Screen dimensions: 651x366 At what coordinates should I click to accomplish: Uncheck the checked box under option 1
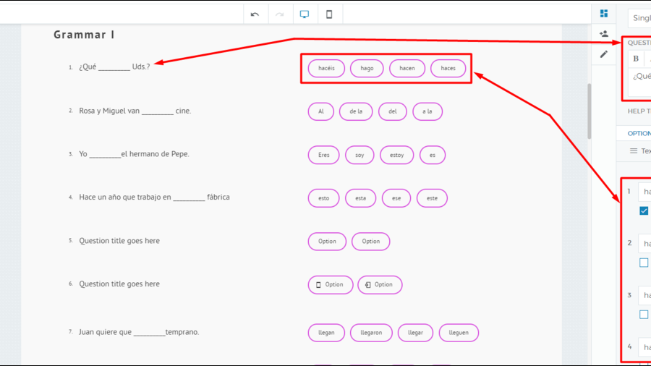tap(644, 211)
